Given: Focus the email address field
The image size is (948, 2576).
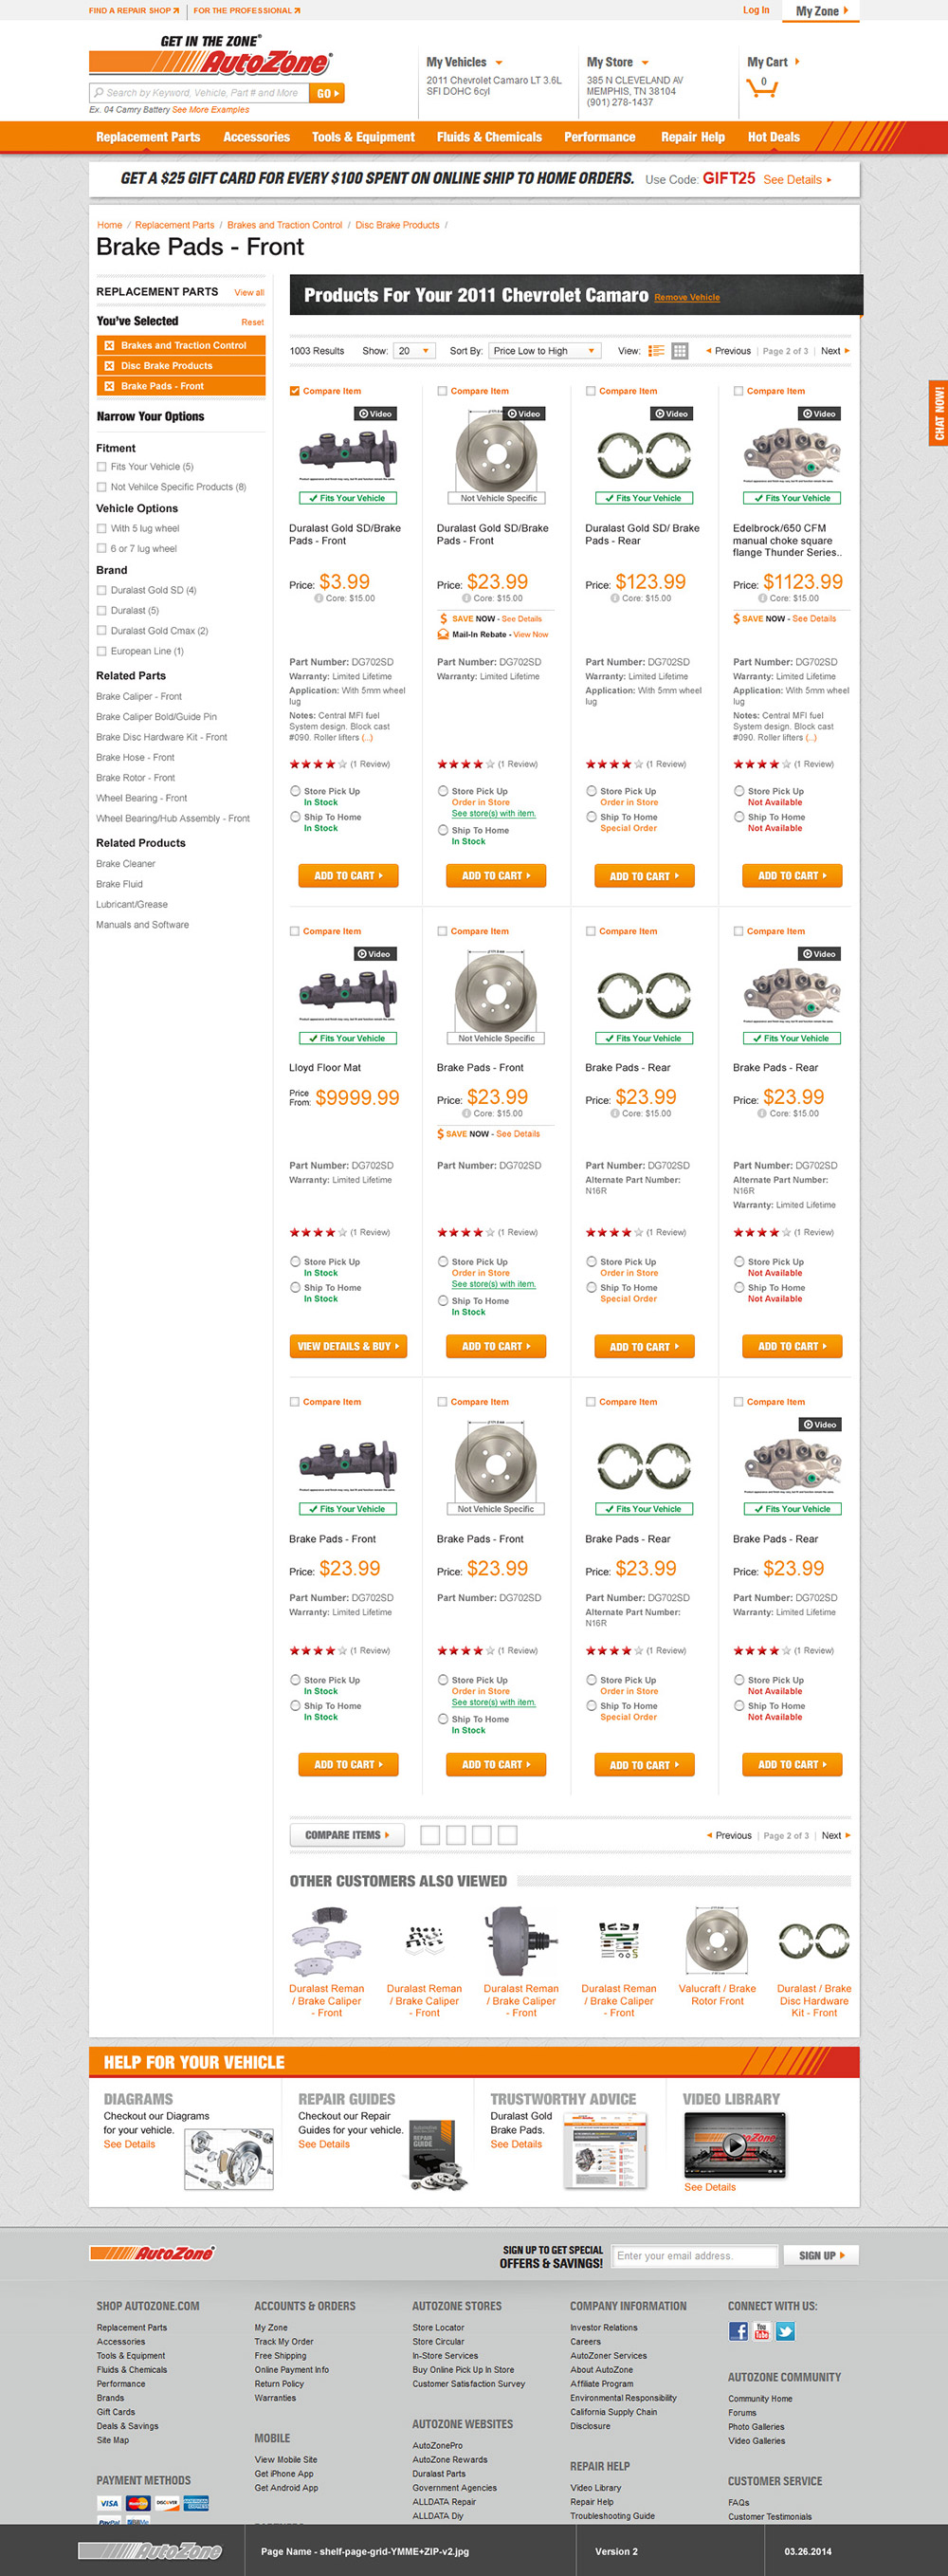Looking at the screenshot, I should [x=695, y=2255].
